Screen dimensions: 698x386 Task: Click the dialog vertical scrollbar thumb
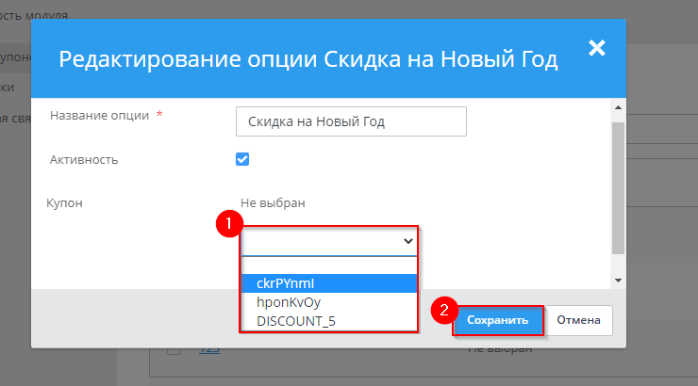[618, 188]
